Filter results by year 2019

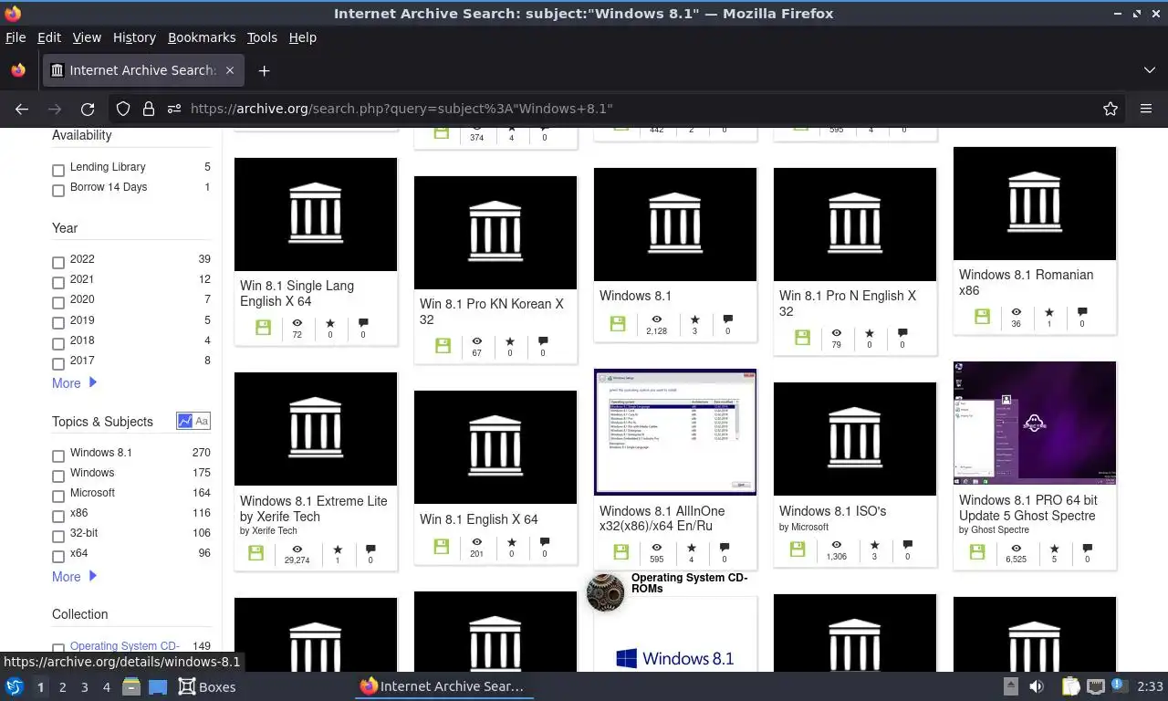pyautogui.click(x=58, y=324)
